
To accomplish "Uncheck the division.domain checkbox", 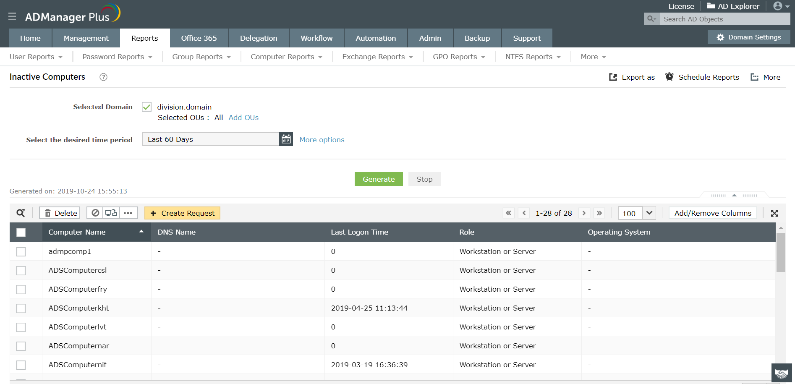I will 146,107.
